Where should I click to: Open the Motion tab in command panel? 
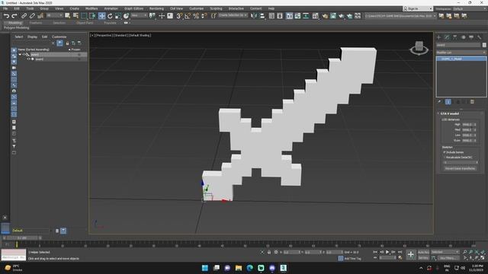click(463, 37)
